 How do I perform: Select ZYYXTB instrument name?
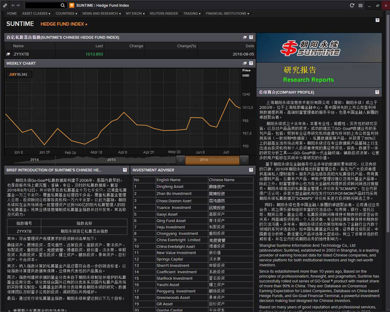[x=21, y=54]
